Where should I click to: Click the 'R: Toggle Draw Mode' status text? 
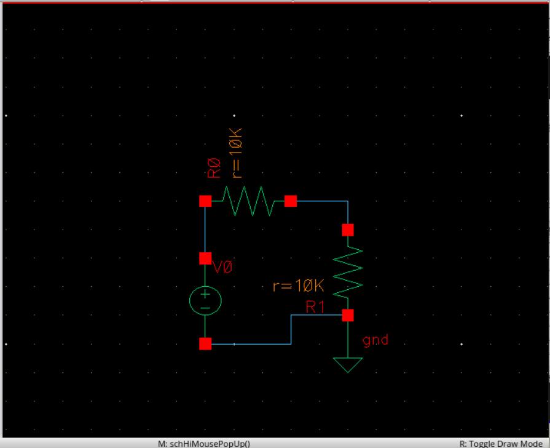click(501, 444)
